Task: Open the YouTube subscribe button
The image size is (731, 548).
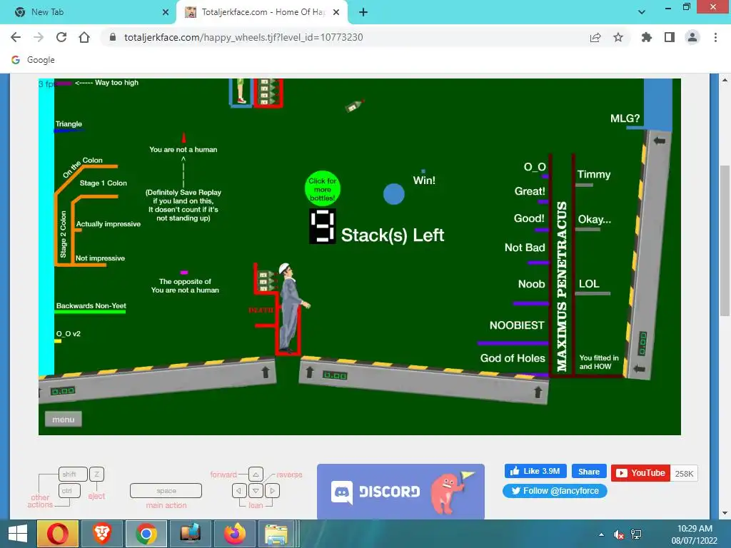Action: click(640, 473)
